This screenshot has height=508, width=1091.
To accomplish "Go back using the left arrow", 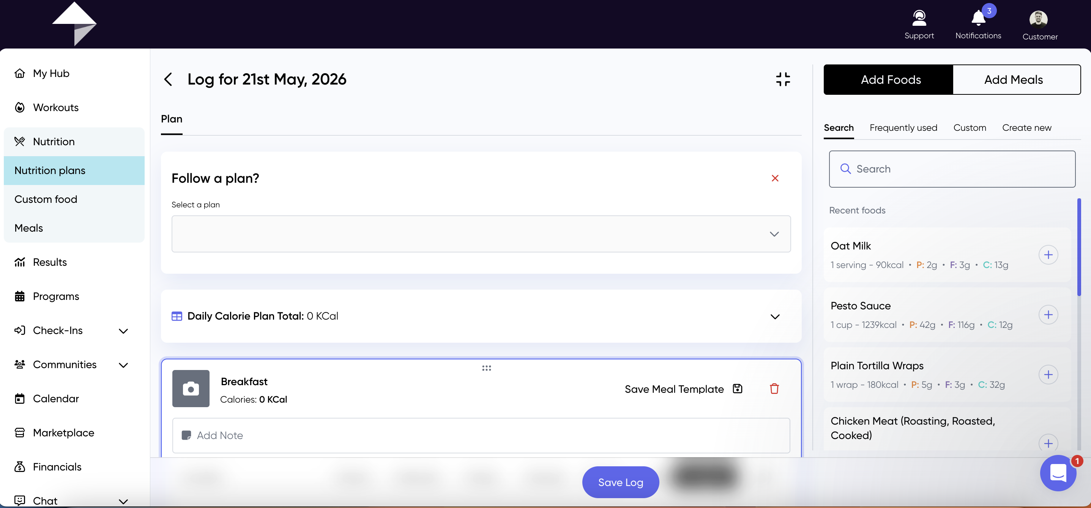I will point(168,79).
